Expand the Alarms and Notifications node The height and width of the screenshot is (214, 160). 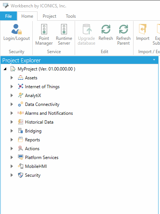click(12, 113)
